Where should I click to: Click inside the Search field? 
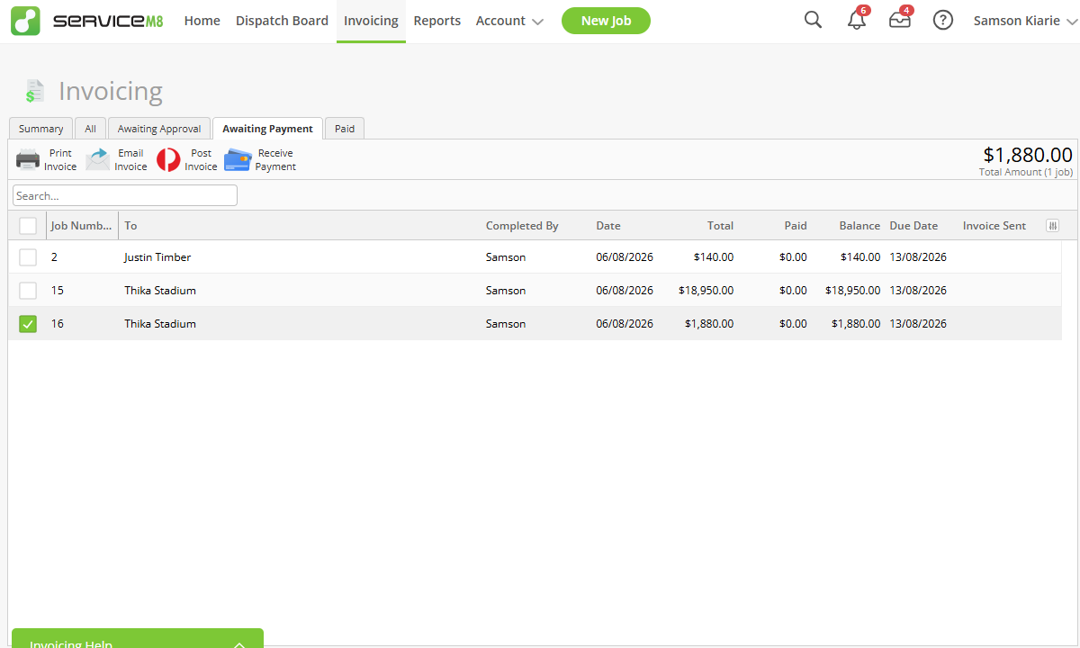125,195
